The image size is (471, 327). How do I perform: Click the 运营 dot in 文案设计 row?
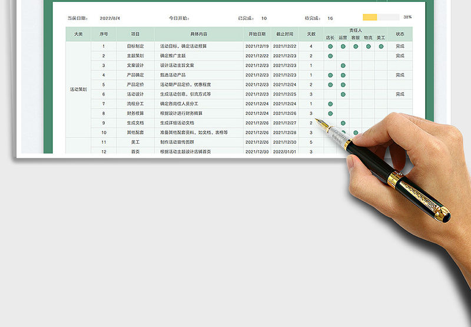[343, 65]
